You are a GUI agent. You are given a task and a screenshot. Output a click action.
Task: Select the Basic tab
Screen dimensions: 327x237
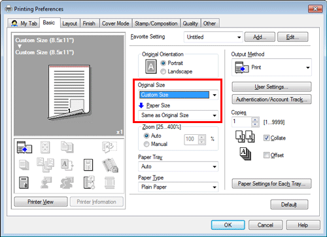49,23
